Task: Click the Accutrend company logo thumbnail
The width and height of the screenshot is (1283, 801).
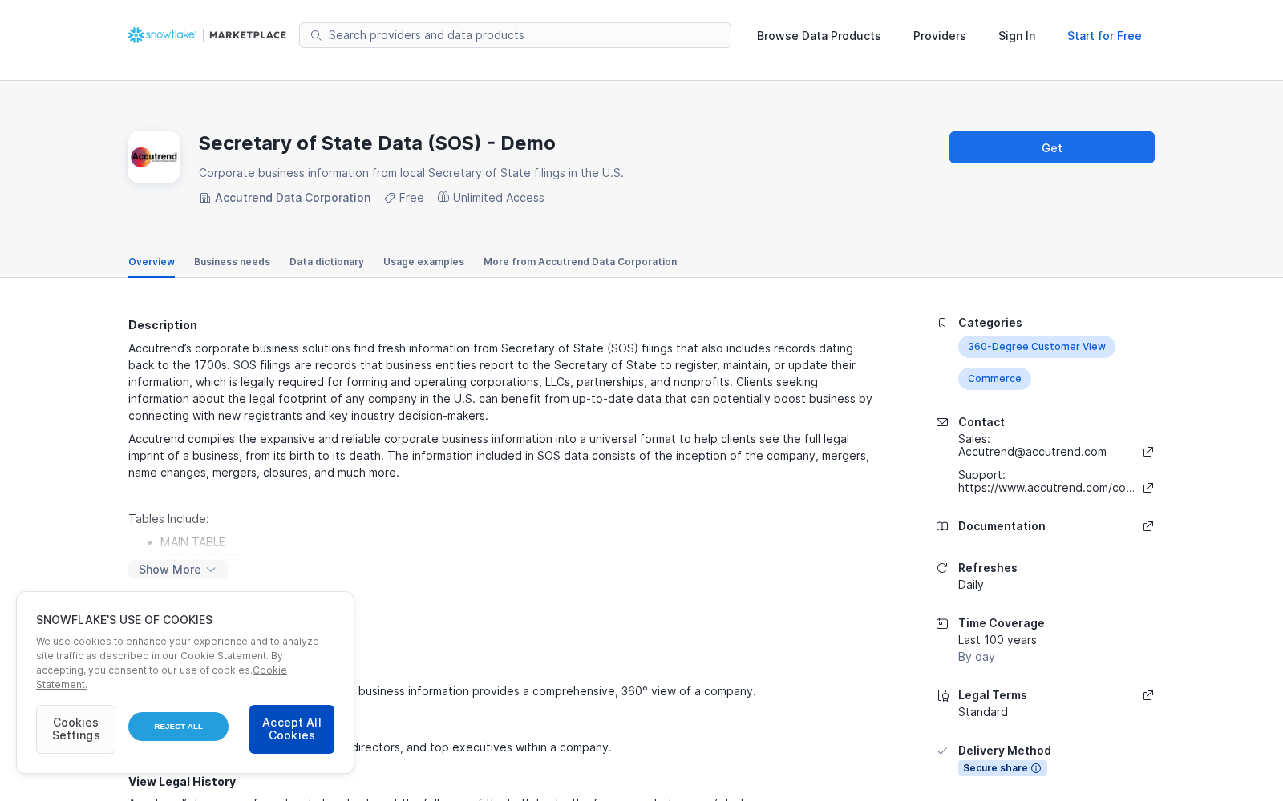Action: point(154,157)
